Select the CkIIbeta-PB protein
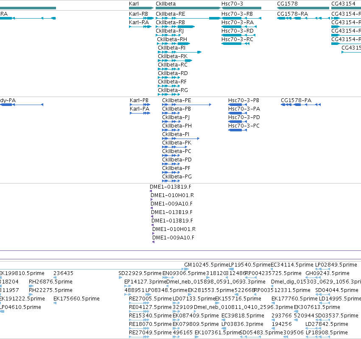The height and width of the screenshot is (339, 361). (x=176, y=109)
